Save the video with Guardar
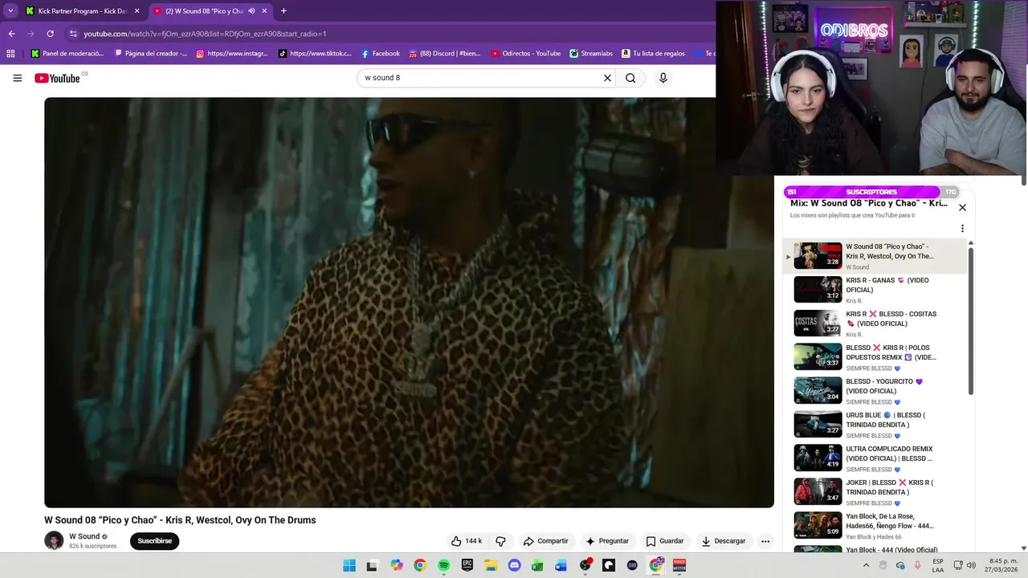The height and width of the screenshot is (578, 1028). coord(665,541)
